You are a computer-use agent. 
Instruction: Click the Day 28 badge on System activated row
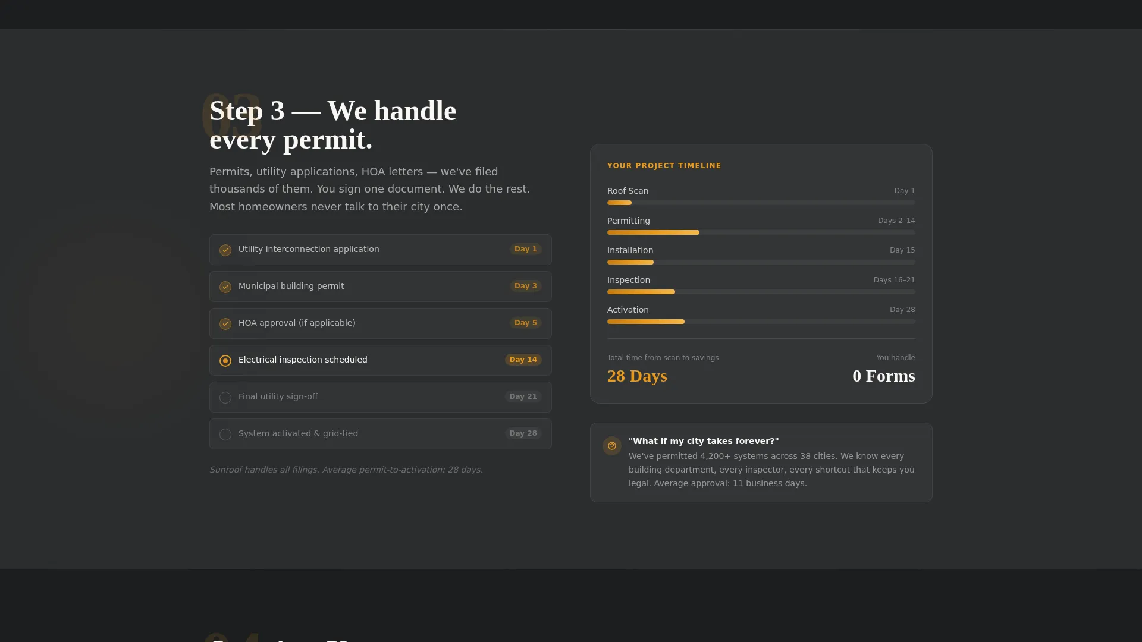[x=523, y=433]
